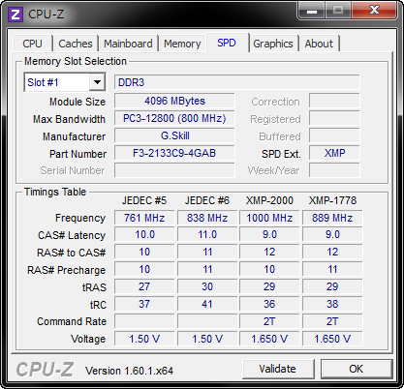
Task: Select the G.Skill manufacturer value
Action: (174, 135)
